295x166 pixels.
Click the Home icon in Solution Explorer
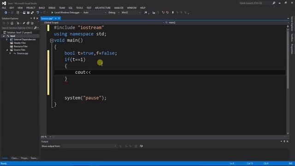point(12,23)
